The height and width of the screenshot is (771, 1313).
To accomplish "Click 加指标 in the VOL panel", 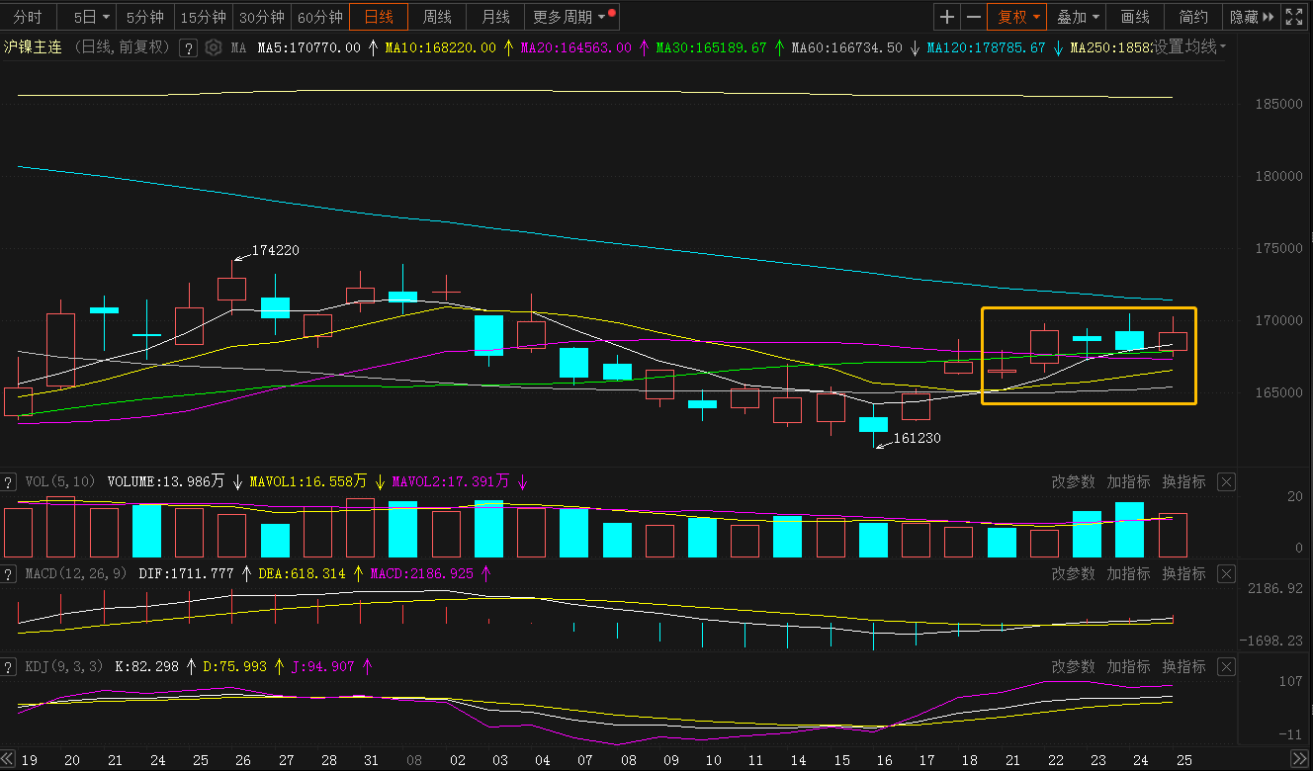I will coord(1128,482).
